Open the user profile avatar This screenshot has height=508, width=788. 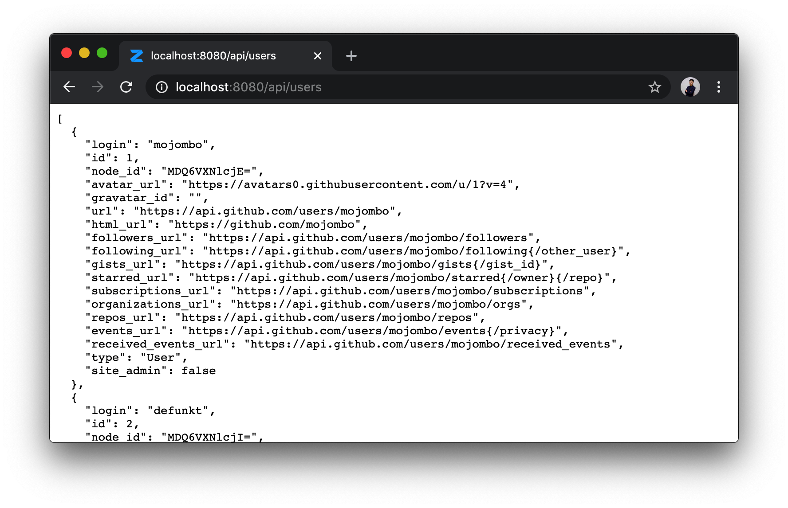[x=690, y=87]
